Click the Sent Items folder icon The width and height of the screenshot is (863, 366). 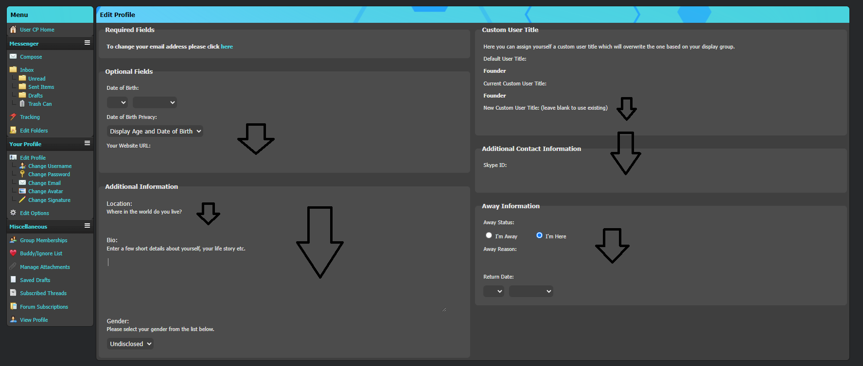(x=22, y=86)
